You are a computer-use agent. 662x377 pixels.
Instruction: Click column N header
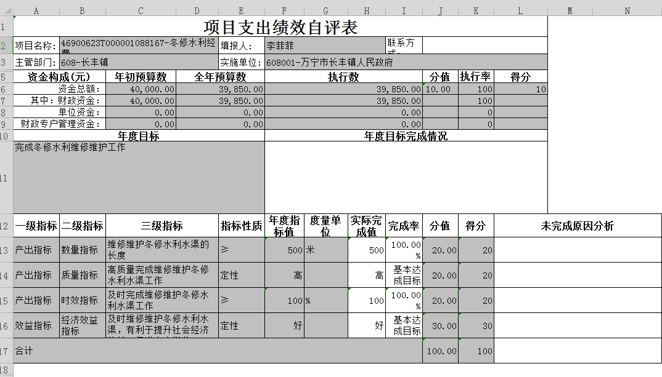click(627, 10)
